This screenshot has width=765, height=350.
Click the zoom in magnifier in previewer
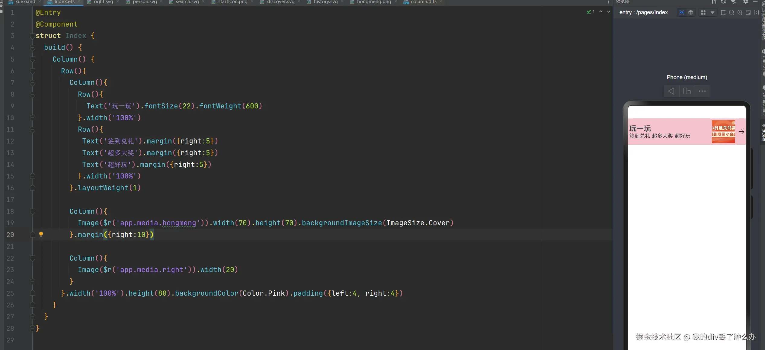740,12
